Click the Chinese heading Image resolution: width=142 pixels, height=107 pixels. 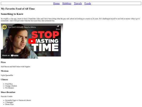click(4, 80)
